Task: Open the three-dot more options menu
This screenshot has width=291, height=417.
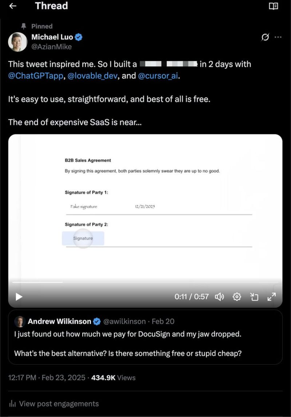Action: [x=278, y=37]
